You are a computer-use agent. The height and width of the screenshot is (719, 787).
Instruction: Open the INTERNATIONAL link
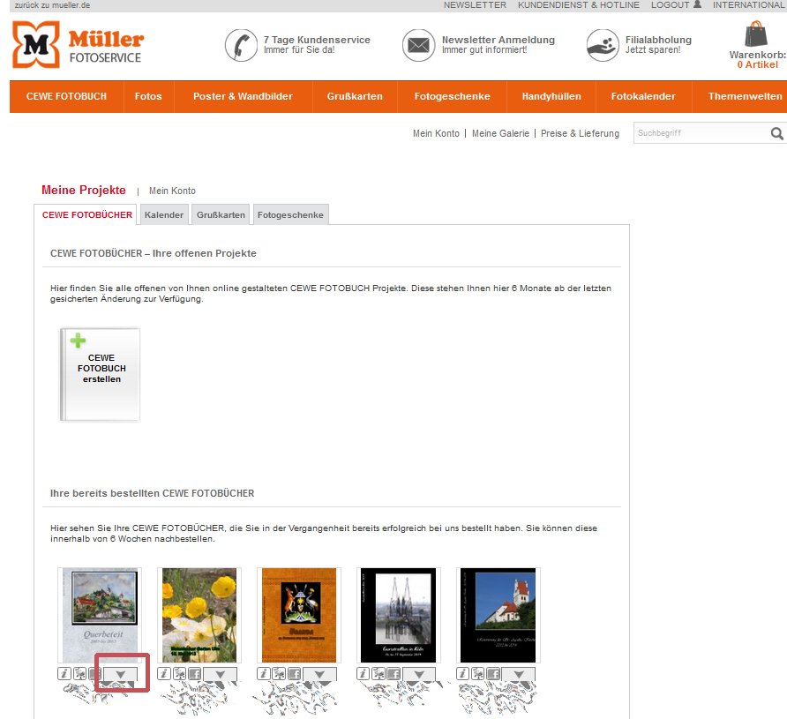[748, 5]
